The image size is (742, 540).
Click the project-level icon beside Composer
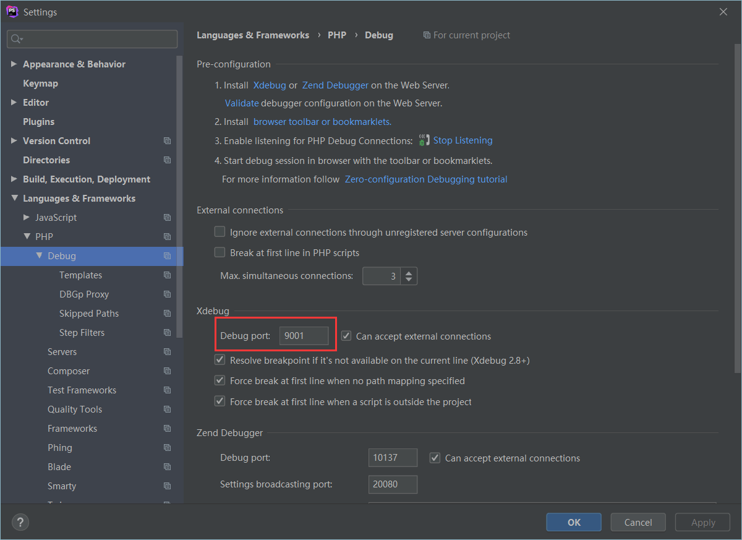coord(167,371)
